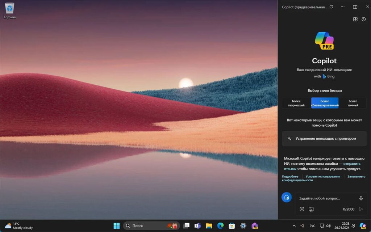The image size is (371, 232).
Task: Start a new topic with the round blue button
Action: pos(287,197)
